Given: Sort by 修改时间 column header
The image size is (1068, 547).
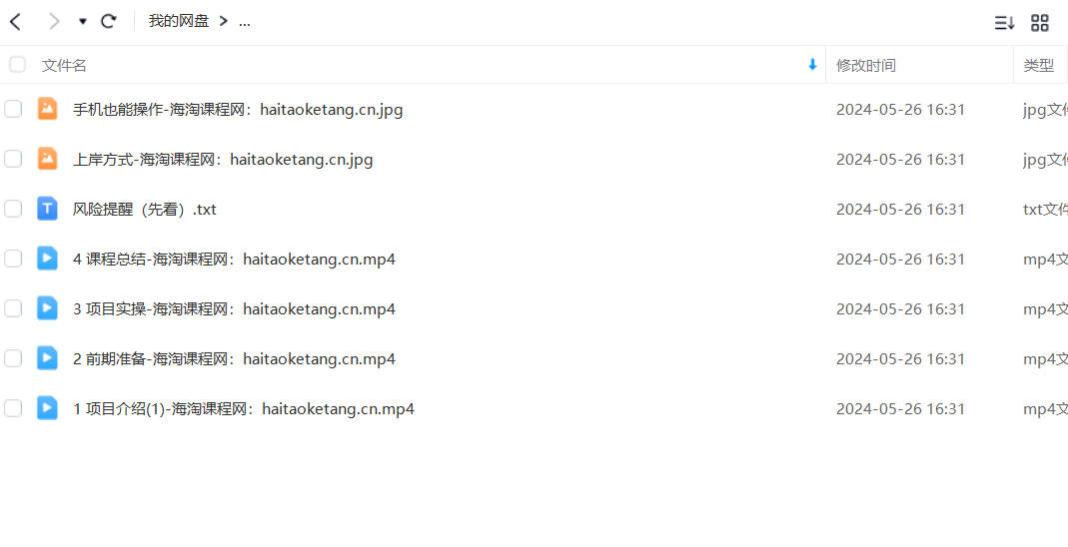Looking at the screenshot, I should tap(866, 65).
